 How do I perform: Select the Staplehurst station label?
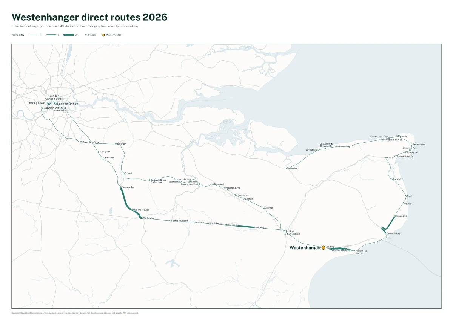216,223
